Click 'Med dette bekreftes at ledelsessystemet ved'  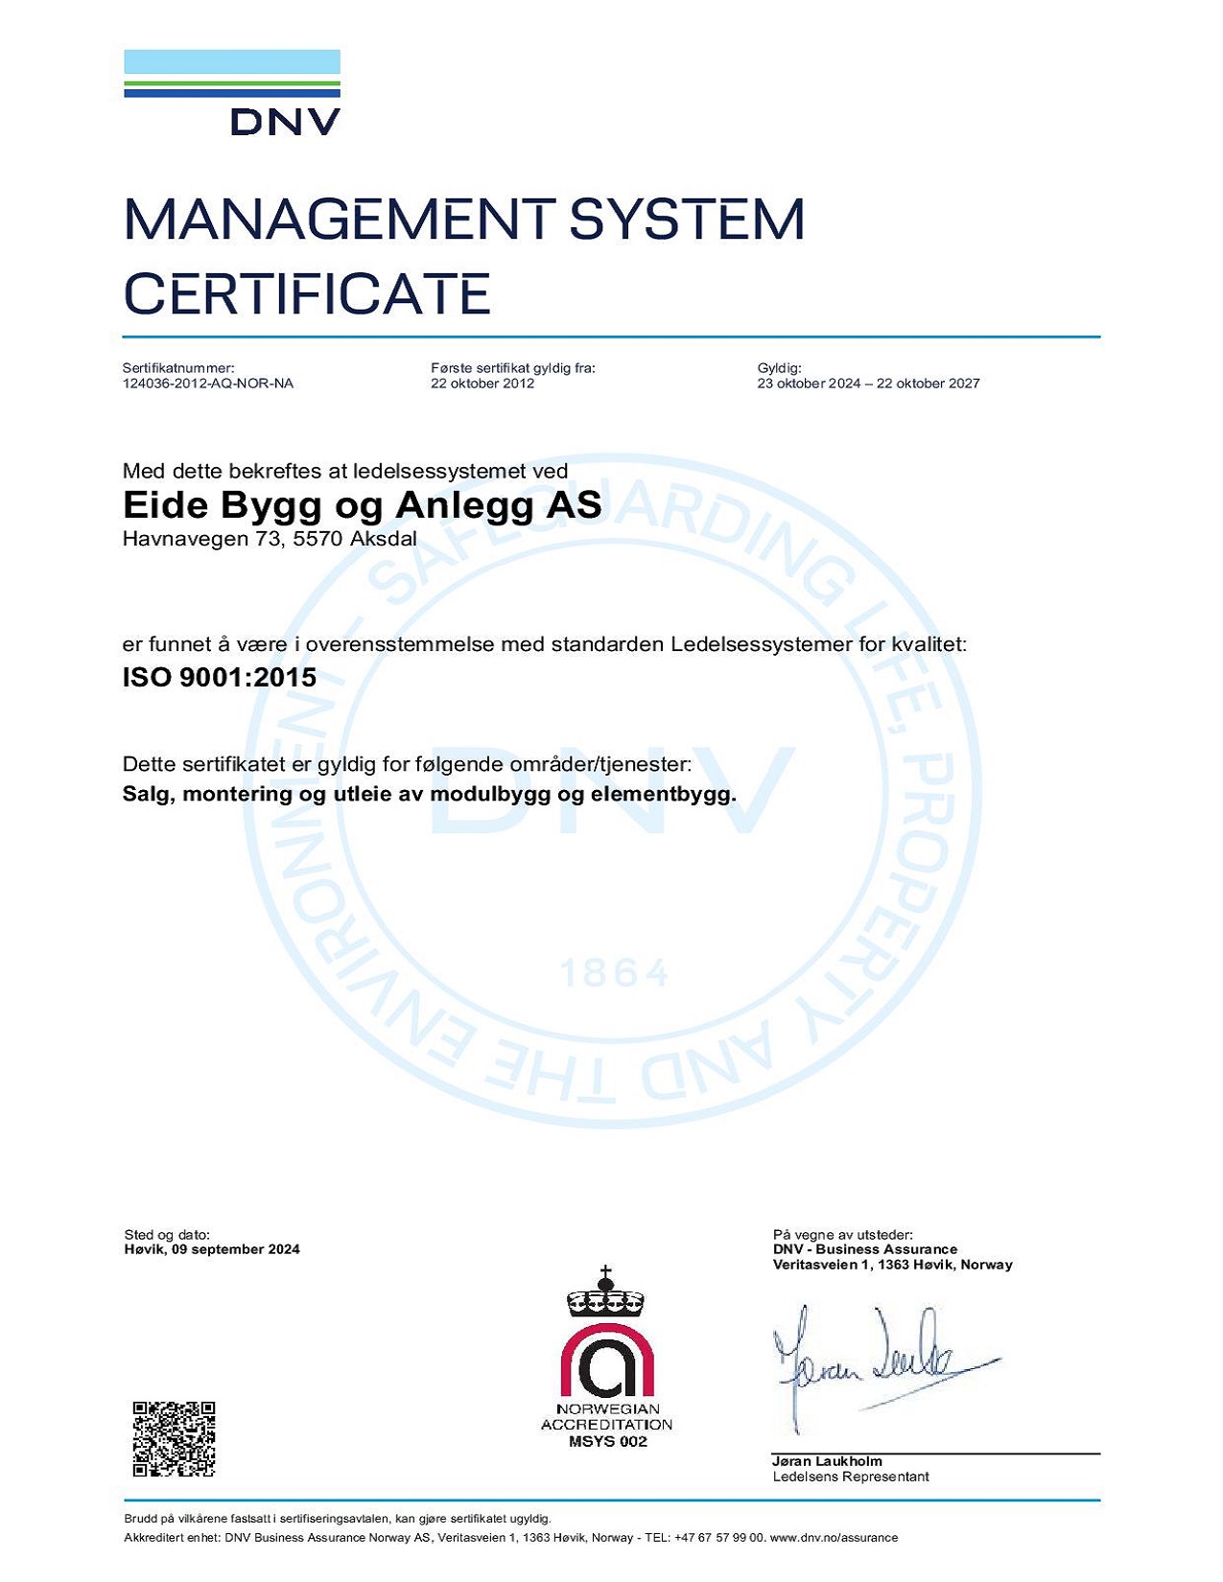pyautogui.click(x=345, y=471)
